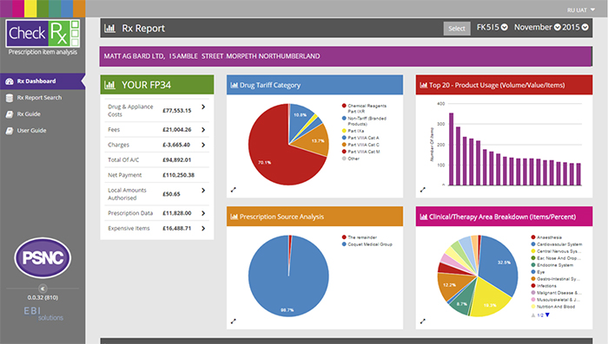Expand the Fees row chevron
This screenshot has height=344, width=608.
pyautogui.click(x=203, y=130)
